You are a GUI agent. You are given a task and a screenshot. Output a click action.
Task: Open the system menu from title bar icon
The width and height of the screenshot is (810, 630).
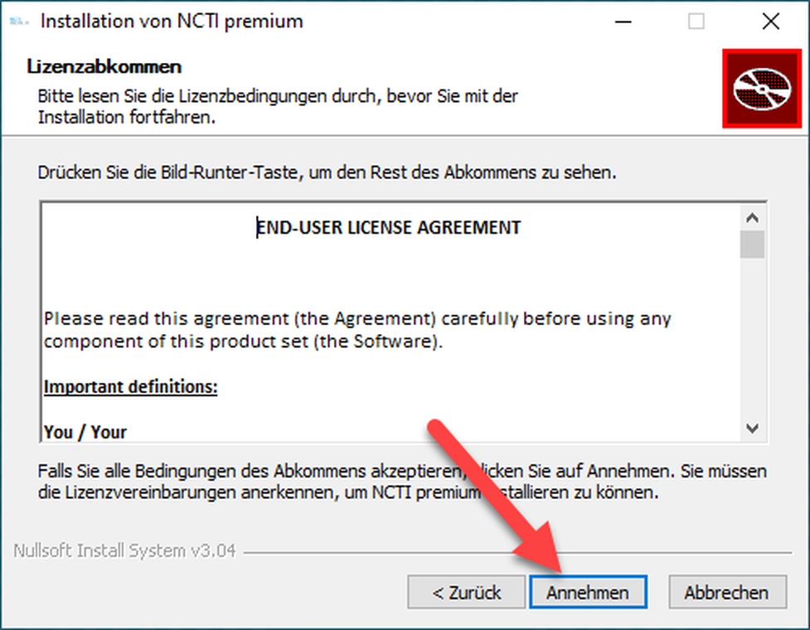click(x=19, y=22)
